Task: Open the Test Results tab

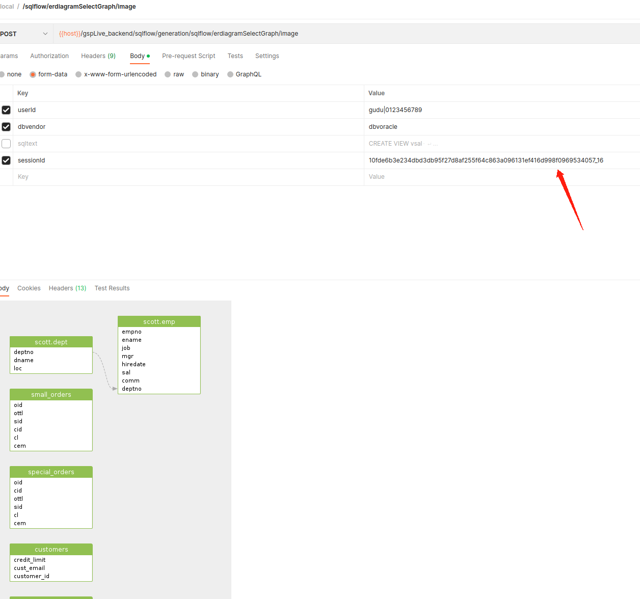Action: (x=112, y=288)
